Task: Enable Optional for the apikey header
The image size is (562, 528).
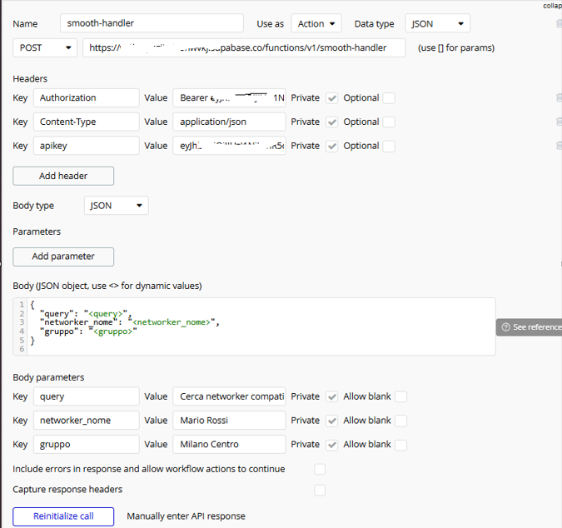Action: click(389, 146)
